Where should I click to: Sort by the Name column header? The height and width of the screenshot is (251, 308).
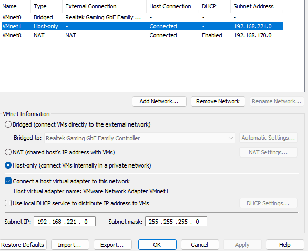point(15,6)
